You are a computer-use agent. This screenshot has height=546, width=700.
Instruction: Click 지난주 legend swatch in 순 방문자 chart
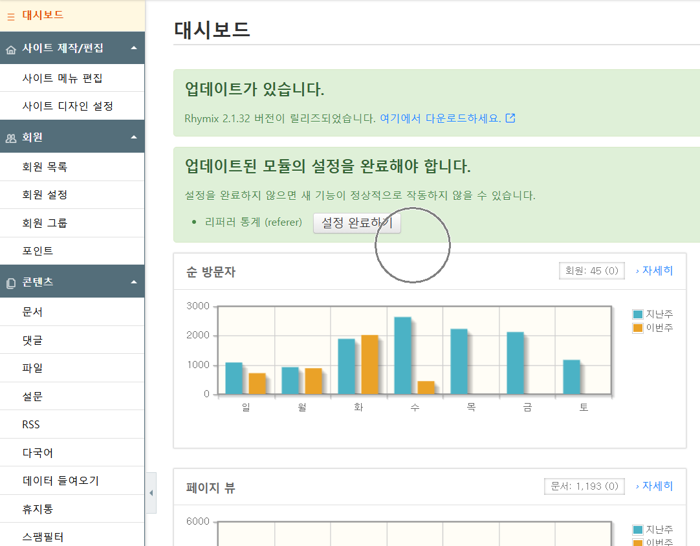[x=637, y=314]
